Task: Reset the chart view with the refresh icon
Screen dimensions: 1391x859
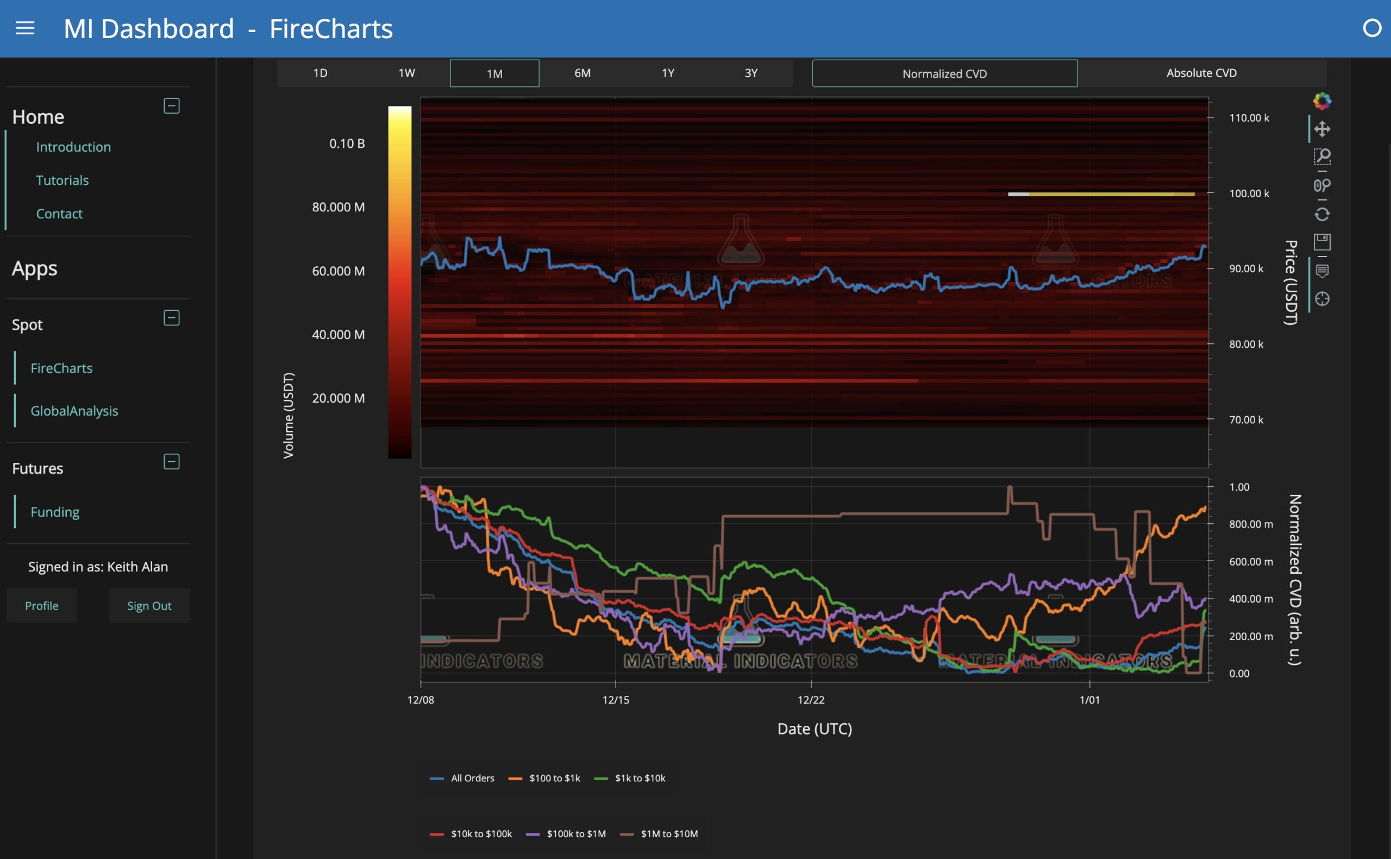Action: [1323, 214]
